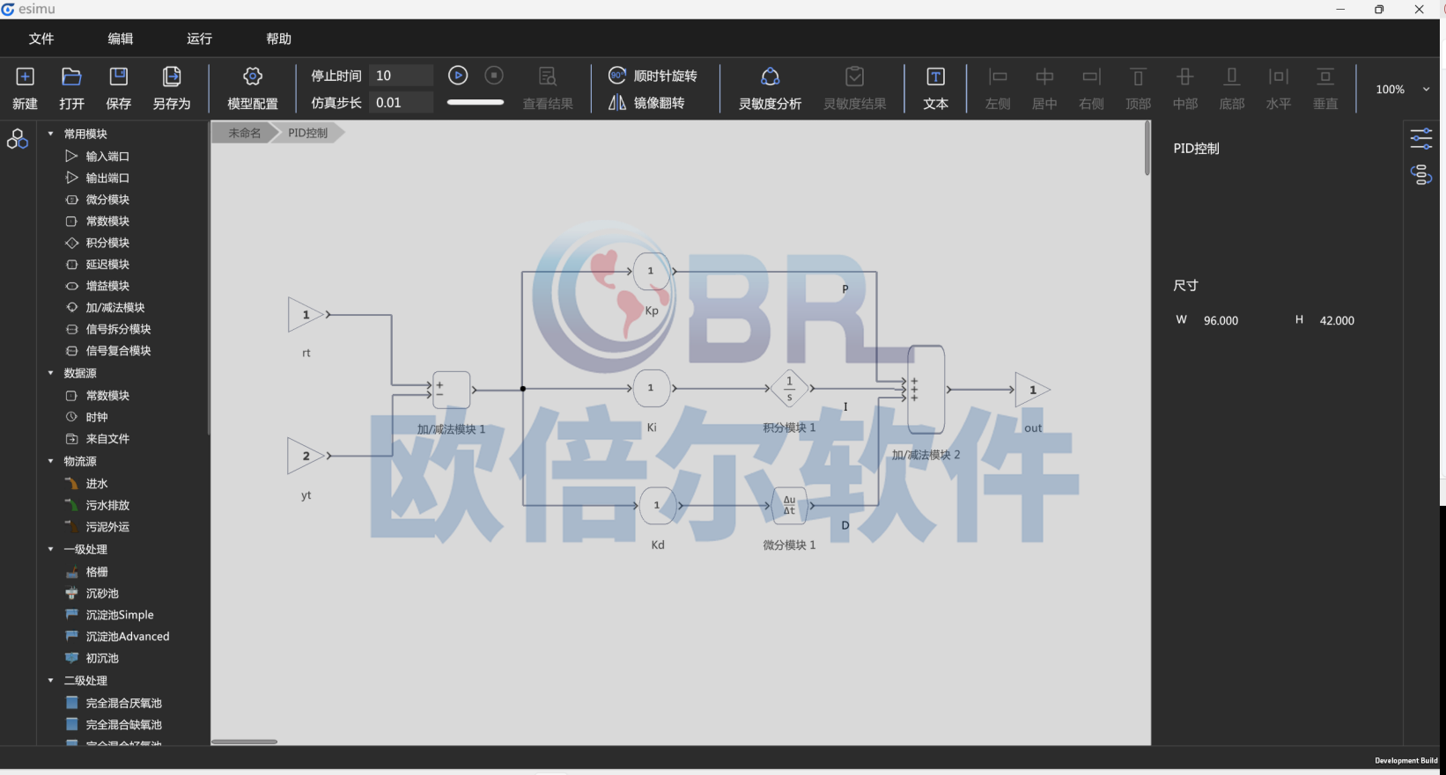The height and width of the screenshot is (775, 1446).
Task: Click the simulation progress bar
Action: click(476, 102)
